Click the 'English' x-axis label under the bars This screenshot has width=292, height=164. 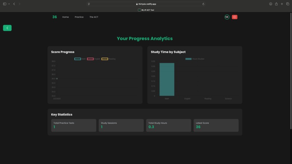[x=187, y=99]
